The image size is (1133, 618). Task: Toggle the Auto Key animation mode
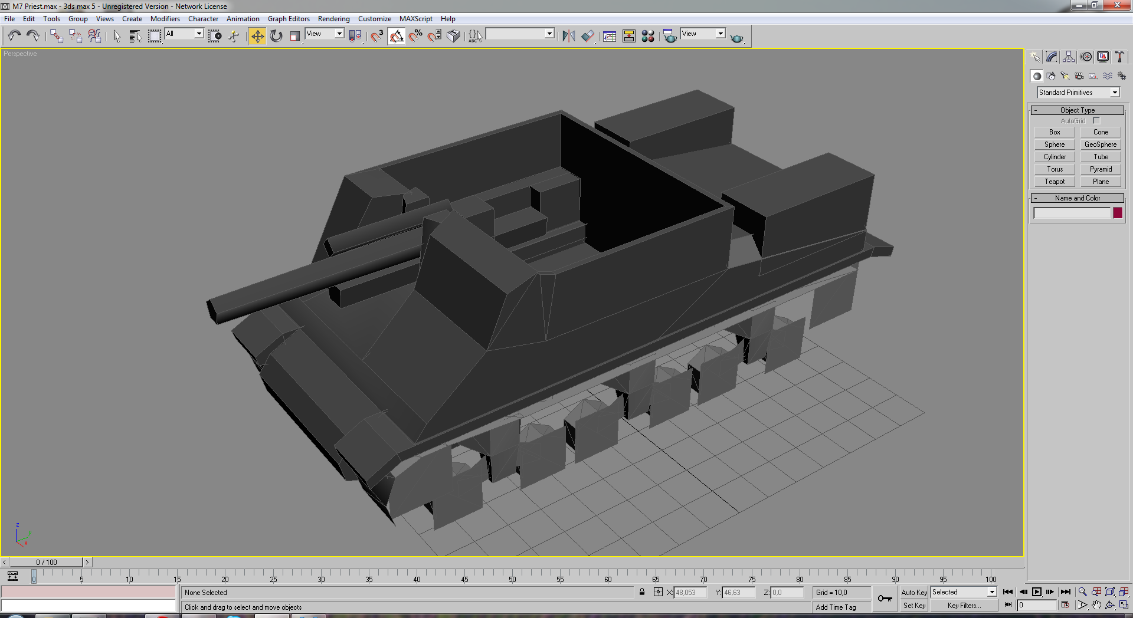(914, 592)
